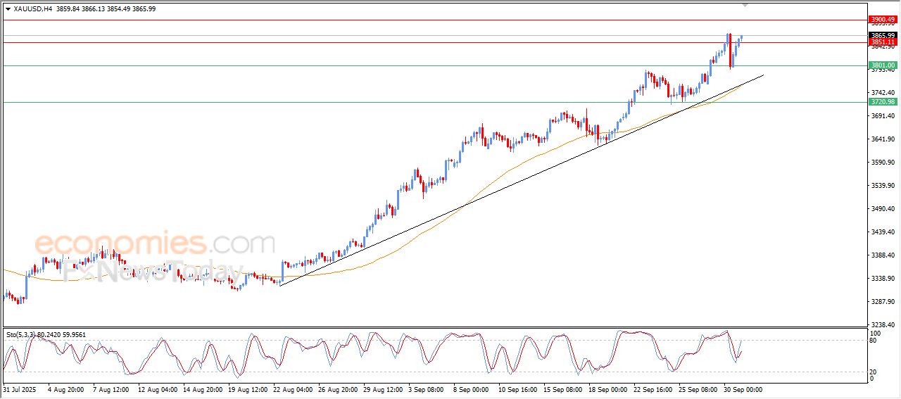Select the black 3865.99 current price label
The height and width of the screenshot is (399, 901).
click(883, 35)
